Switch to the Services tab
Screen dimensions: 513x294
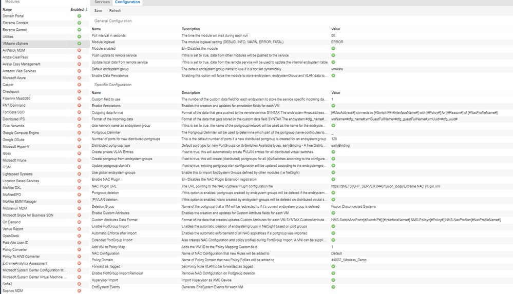(102, 2)
